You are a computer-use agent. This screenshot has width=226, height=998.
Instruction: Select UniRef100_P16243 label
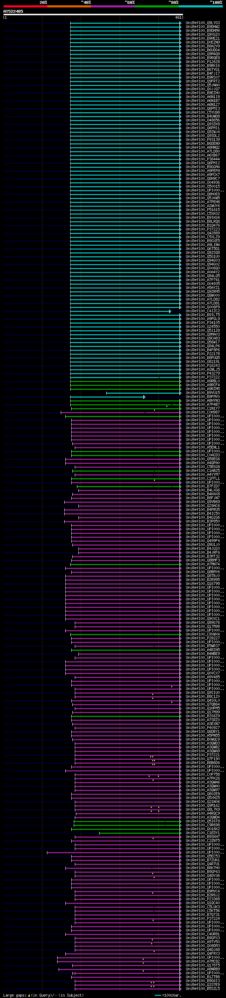(203, 365)
